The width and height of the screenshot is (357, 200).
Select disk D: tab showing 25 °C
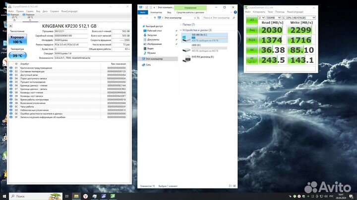(14, 17)
